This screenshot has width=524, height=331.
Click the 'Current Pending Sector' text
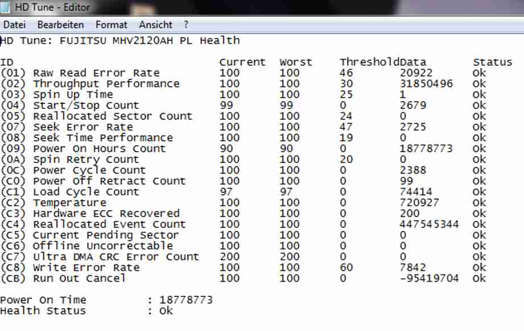coord(106,235)
